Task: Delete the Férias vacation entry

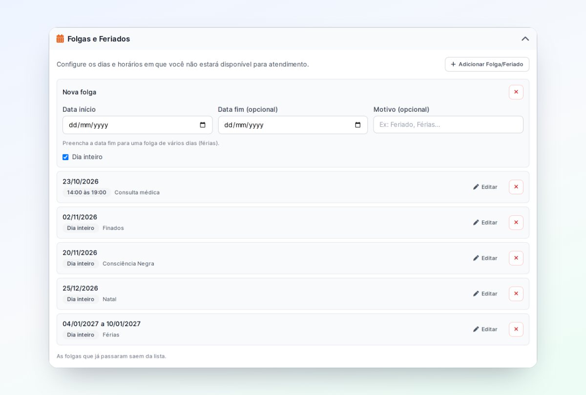Action: (x=516, y=330)
